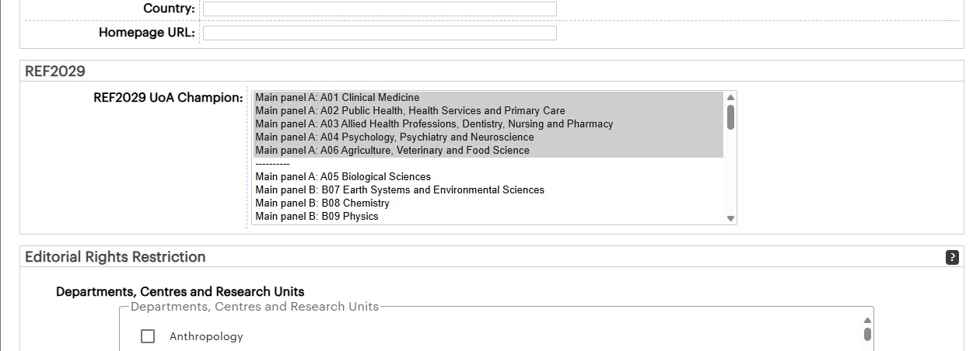Open the Editorial Rights Restriction help icon
The width and height of the screenshot is (980, 351).
(x=952, y=257)
